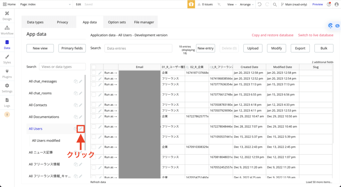This screenshot has height=187, width=341.
Task: Click the Home grid icon
Action: [x=5, y=4]
